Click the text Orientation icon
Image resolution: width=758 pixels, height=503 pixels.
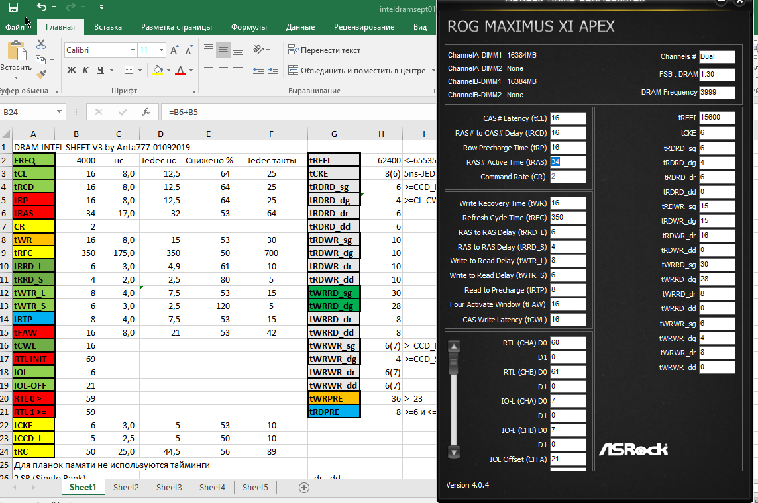258,49
